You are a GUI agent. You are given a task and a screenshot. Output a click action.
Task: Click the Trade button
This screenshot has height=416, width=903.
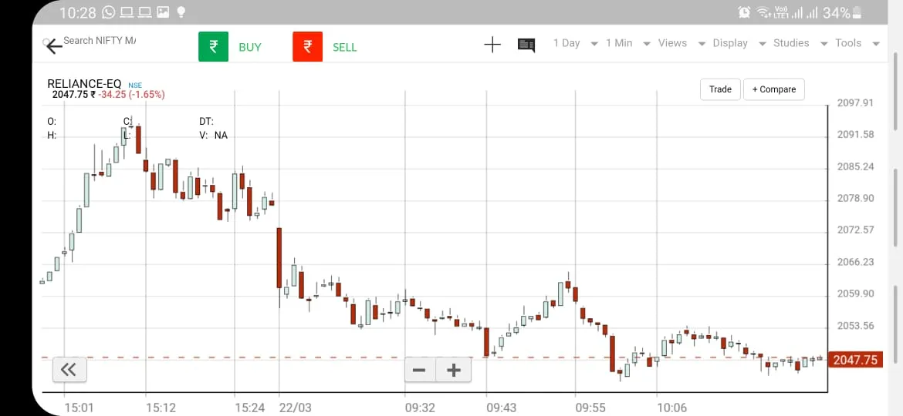point(720,89)
